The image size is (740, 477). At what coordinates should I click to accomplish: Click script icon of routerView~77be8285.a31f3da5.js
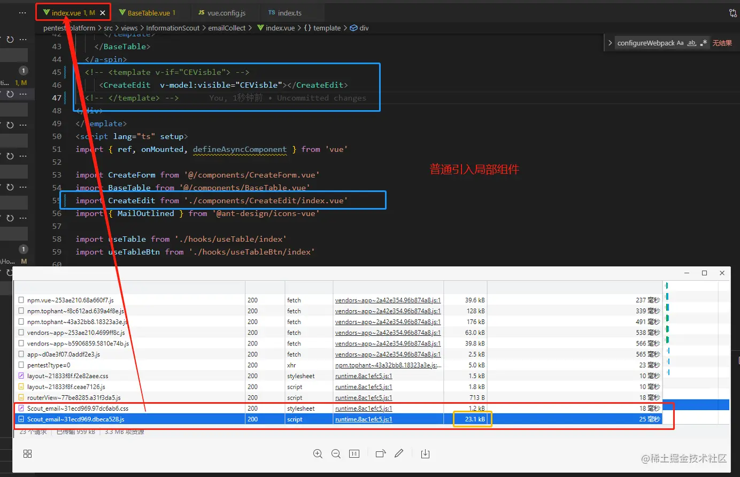(x=21, y=397)
